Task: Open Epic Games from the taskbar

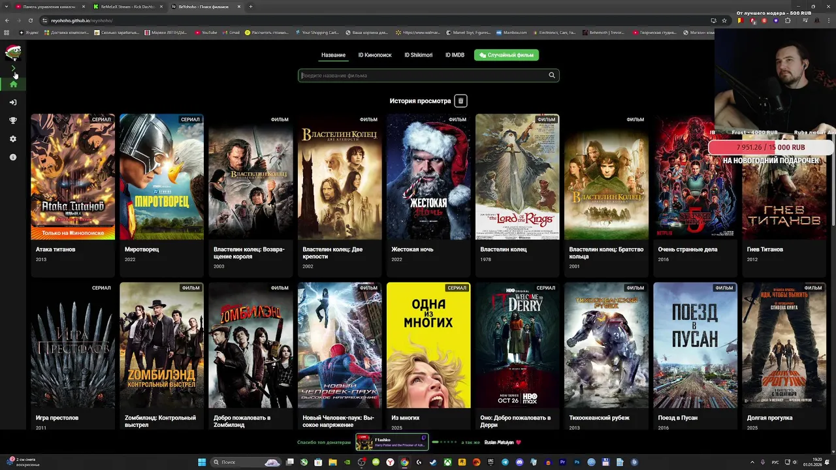Action: click(x=491, y=462)
